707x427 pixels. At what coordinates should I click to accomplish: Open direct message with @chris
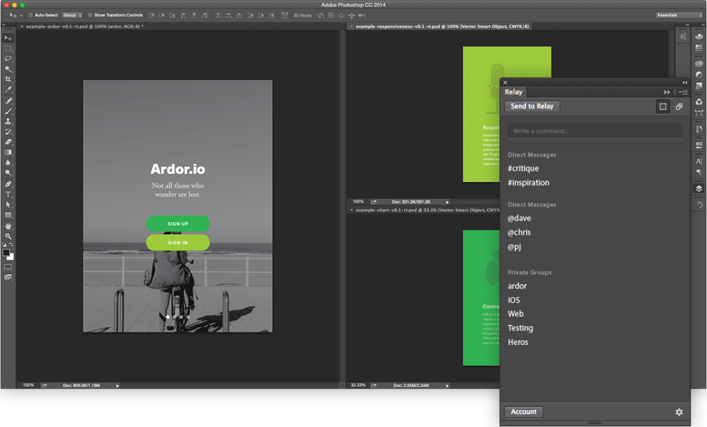click(x=519, y=232)
